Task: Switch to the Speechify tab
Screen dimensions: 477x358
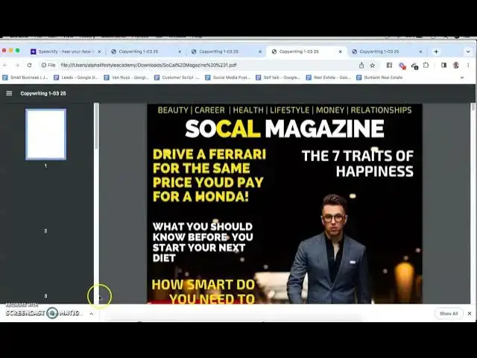Action: (66, 51)
